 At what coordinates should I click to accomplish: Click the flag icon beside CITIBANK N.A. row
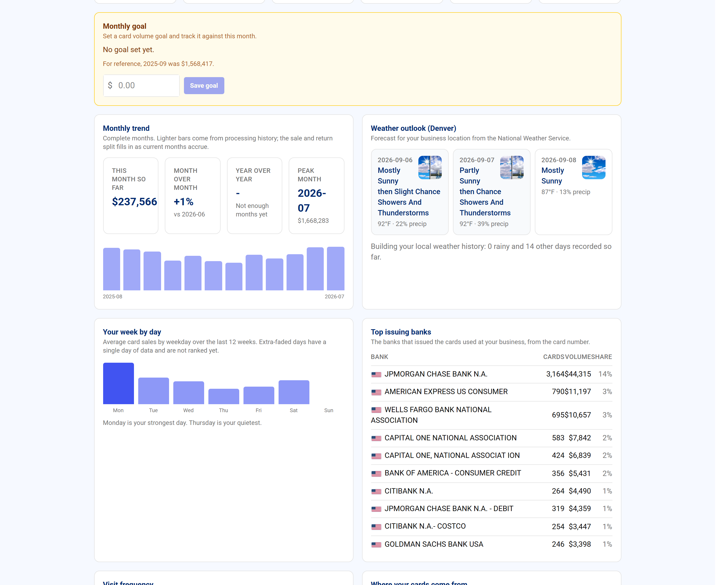point(376,491)
